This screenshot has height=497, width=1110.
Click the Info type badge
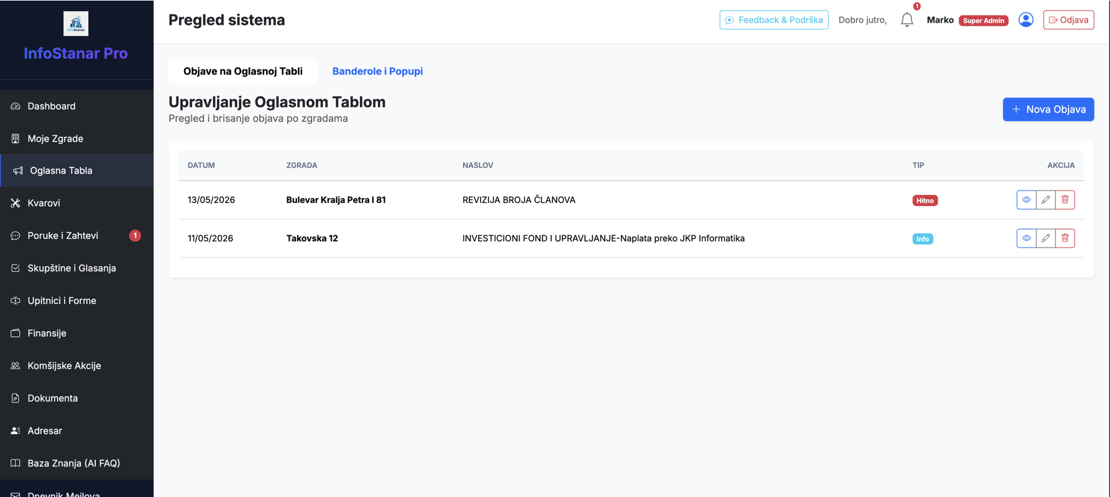pos(922,239)
